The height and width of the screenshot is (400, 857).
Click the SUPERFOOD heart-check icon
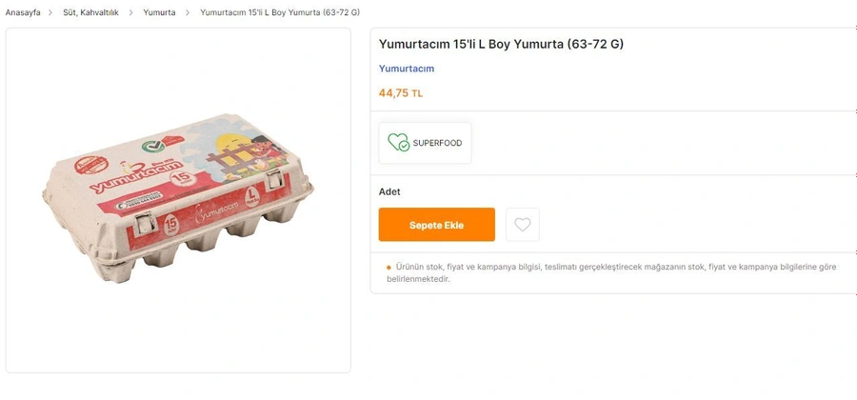pyautogui.click(x=398, y=143)
